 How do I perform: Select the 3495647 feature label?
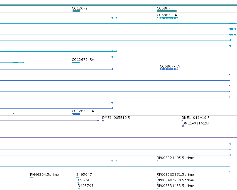(x=84, y=175)
